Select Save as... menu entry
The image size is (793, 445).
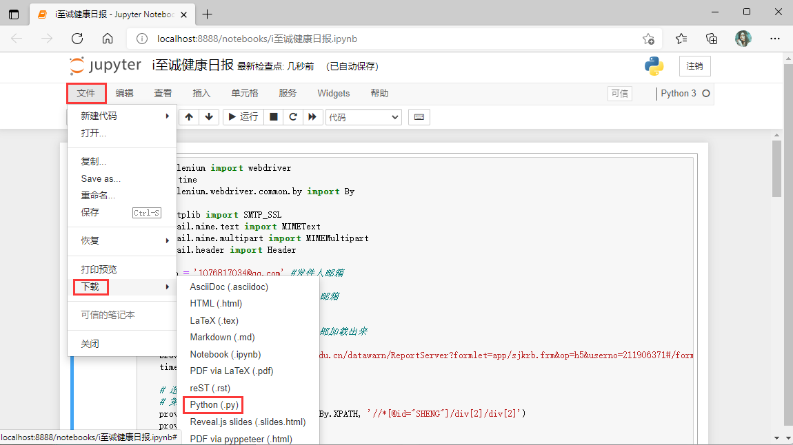coord(122,179)
